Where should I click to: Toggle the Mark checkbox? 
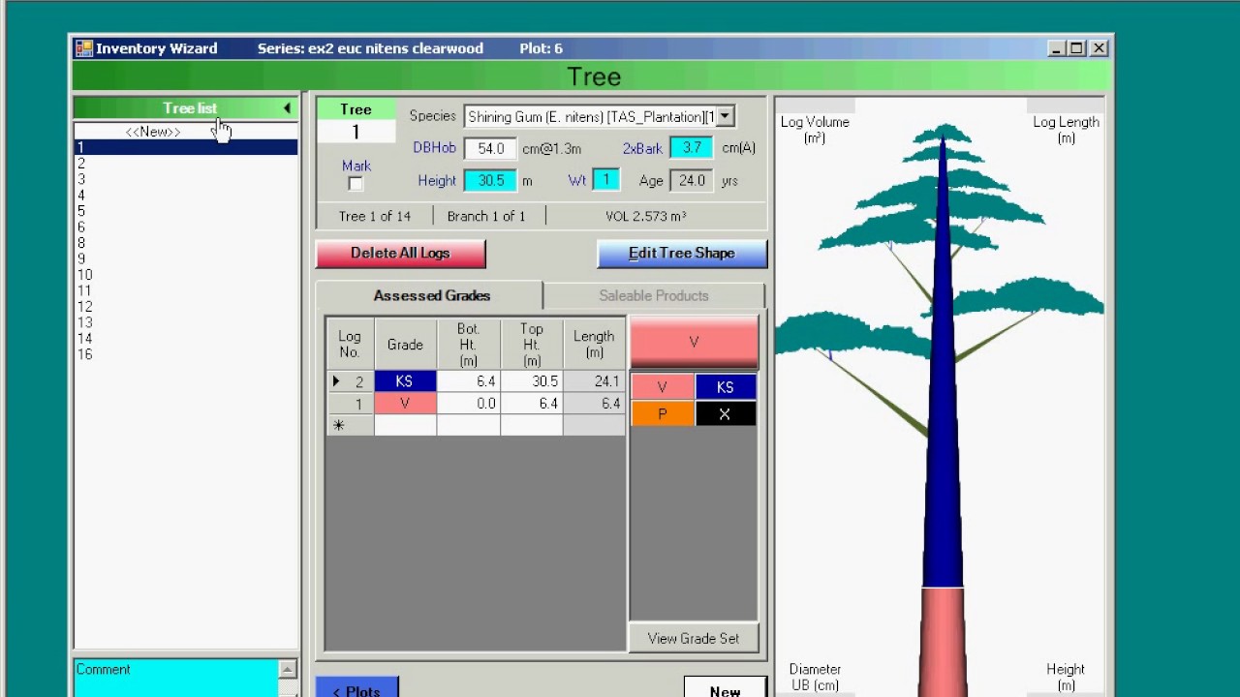(356, 184)
